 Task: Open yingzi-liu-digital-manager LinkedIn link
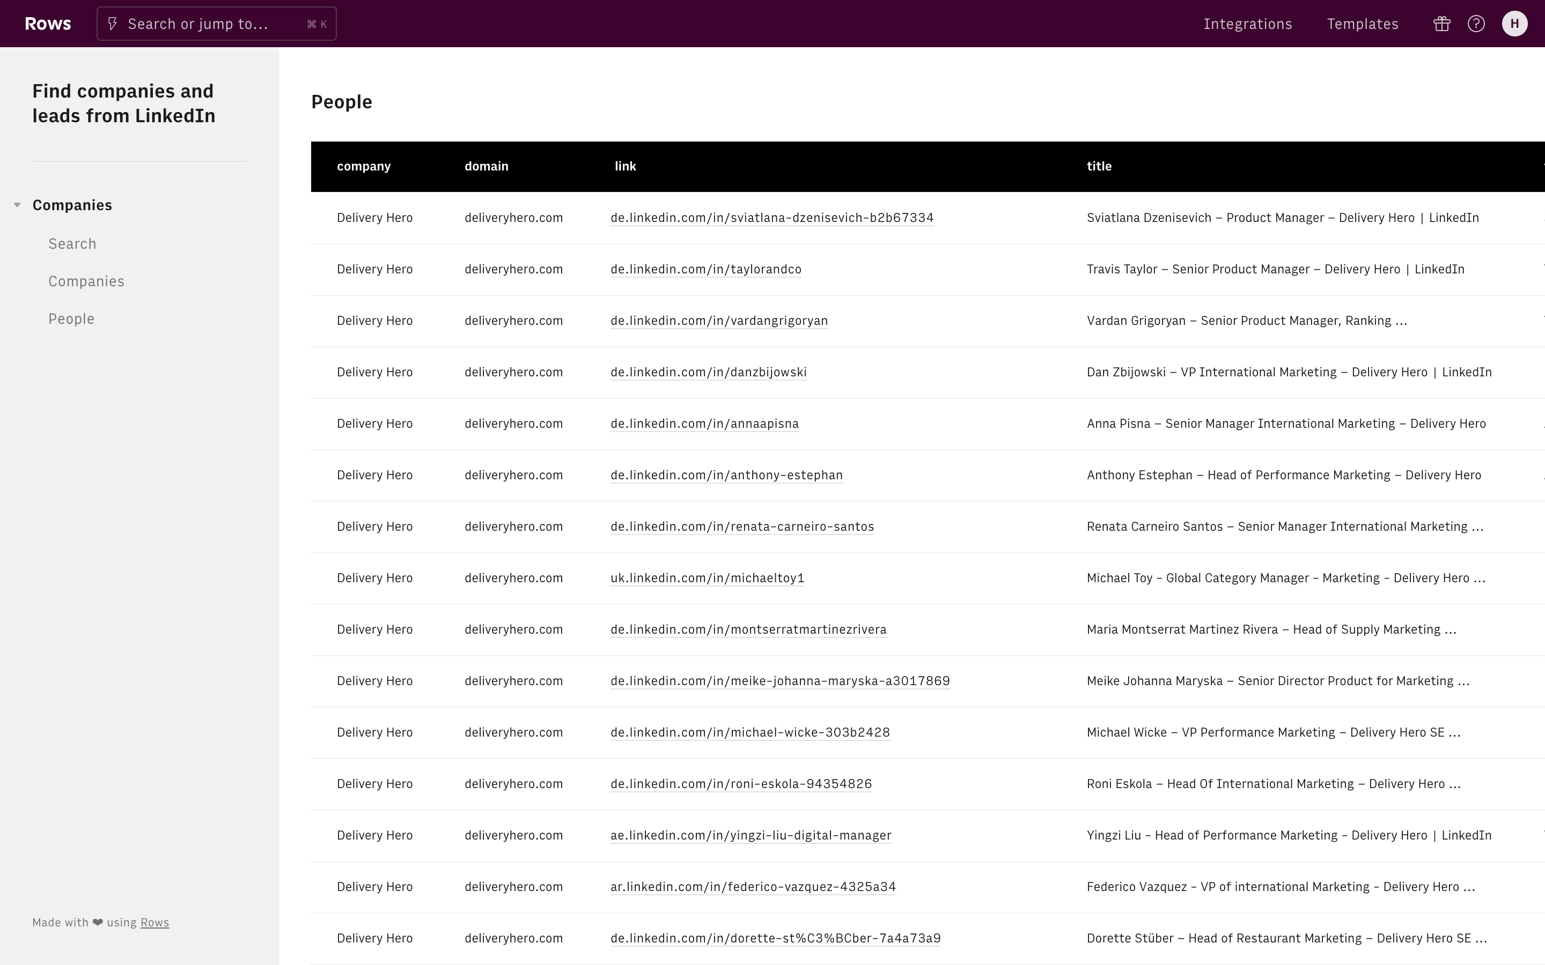pyautogui.click(x=751, y=835)
